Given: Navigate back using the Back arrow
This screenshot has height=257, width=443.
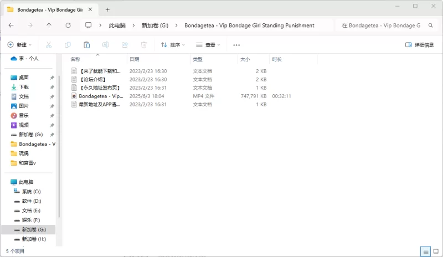Looking at the screenshot, I should coord(11,25).
